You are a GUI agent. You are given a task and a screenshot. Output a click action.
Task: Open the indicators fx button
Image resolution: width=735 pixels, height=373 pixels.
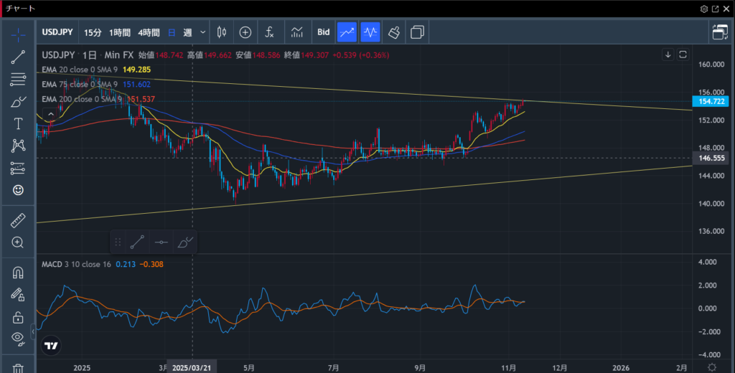[x=269, y=32]
